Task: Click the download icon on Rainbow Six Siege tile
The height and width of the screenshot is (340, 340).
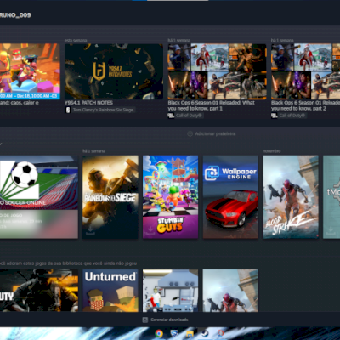Action: pyautogui.click(x=90, y=230)
